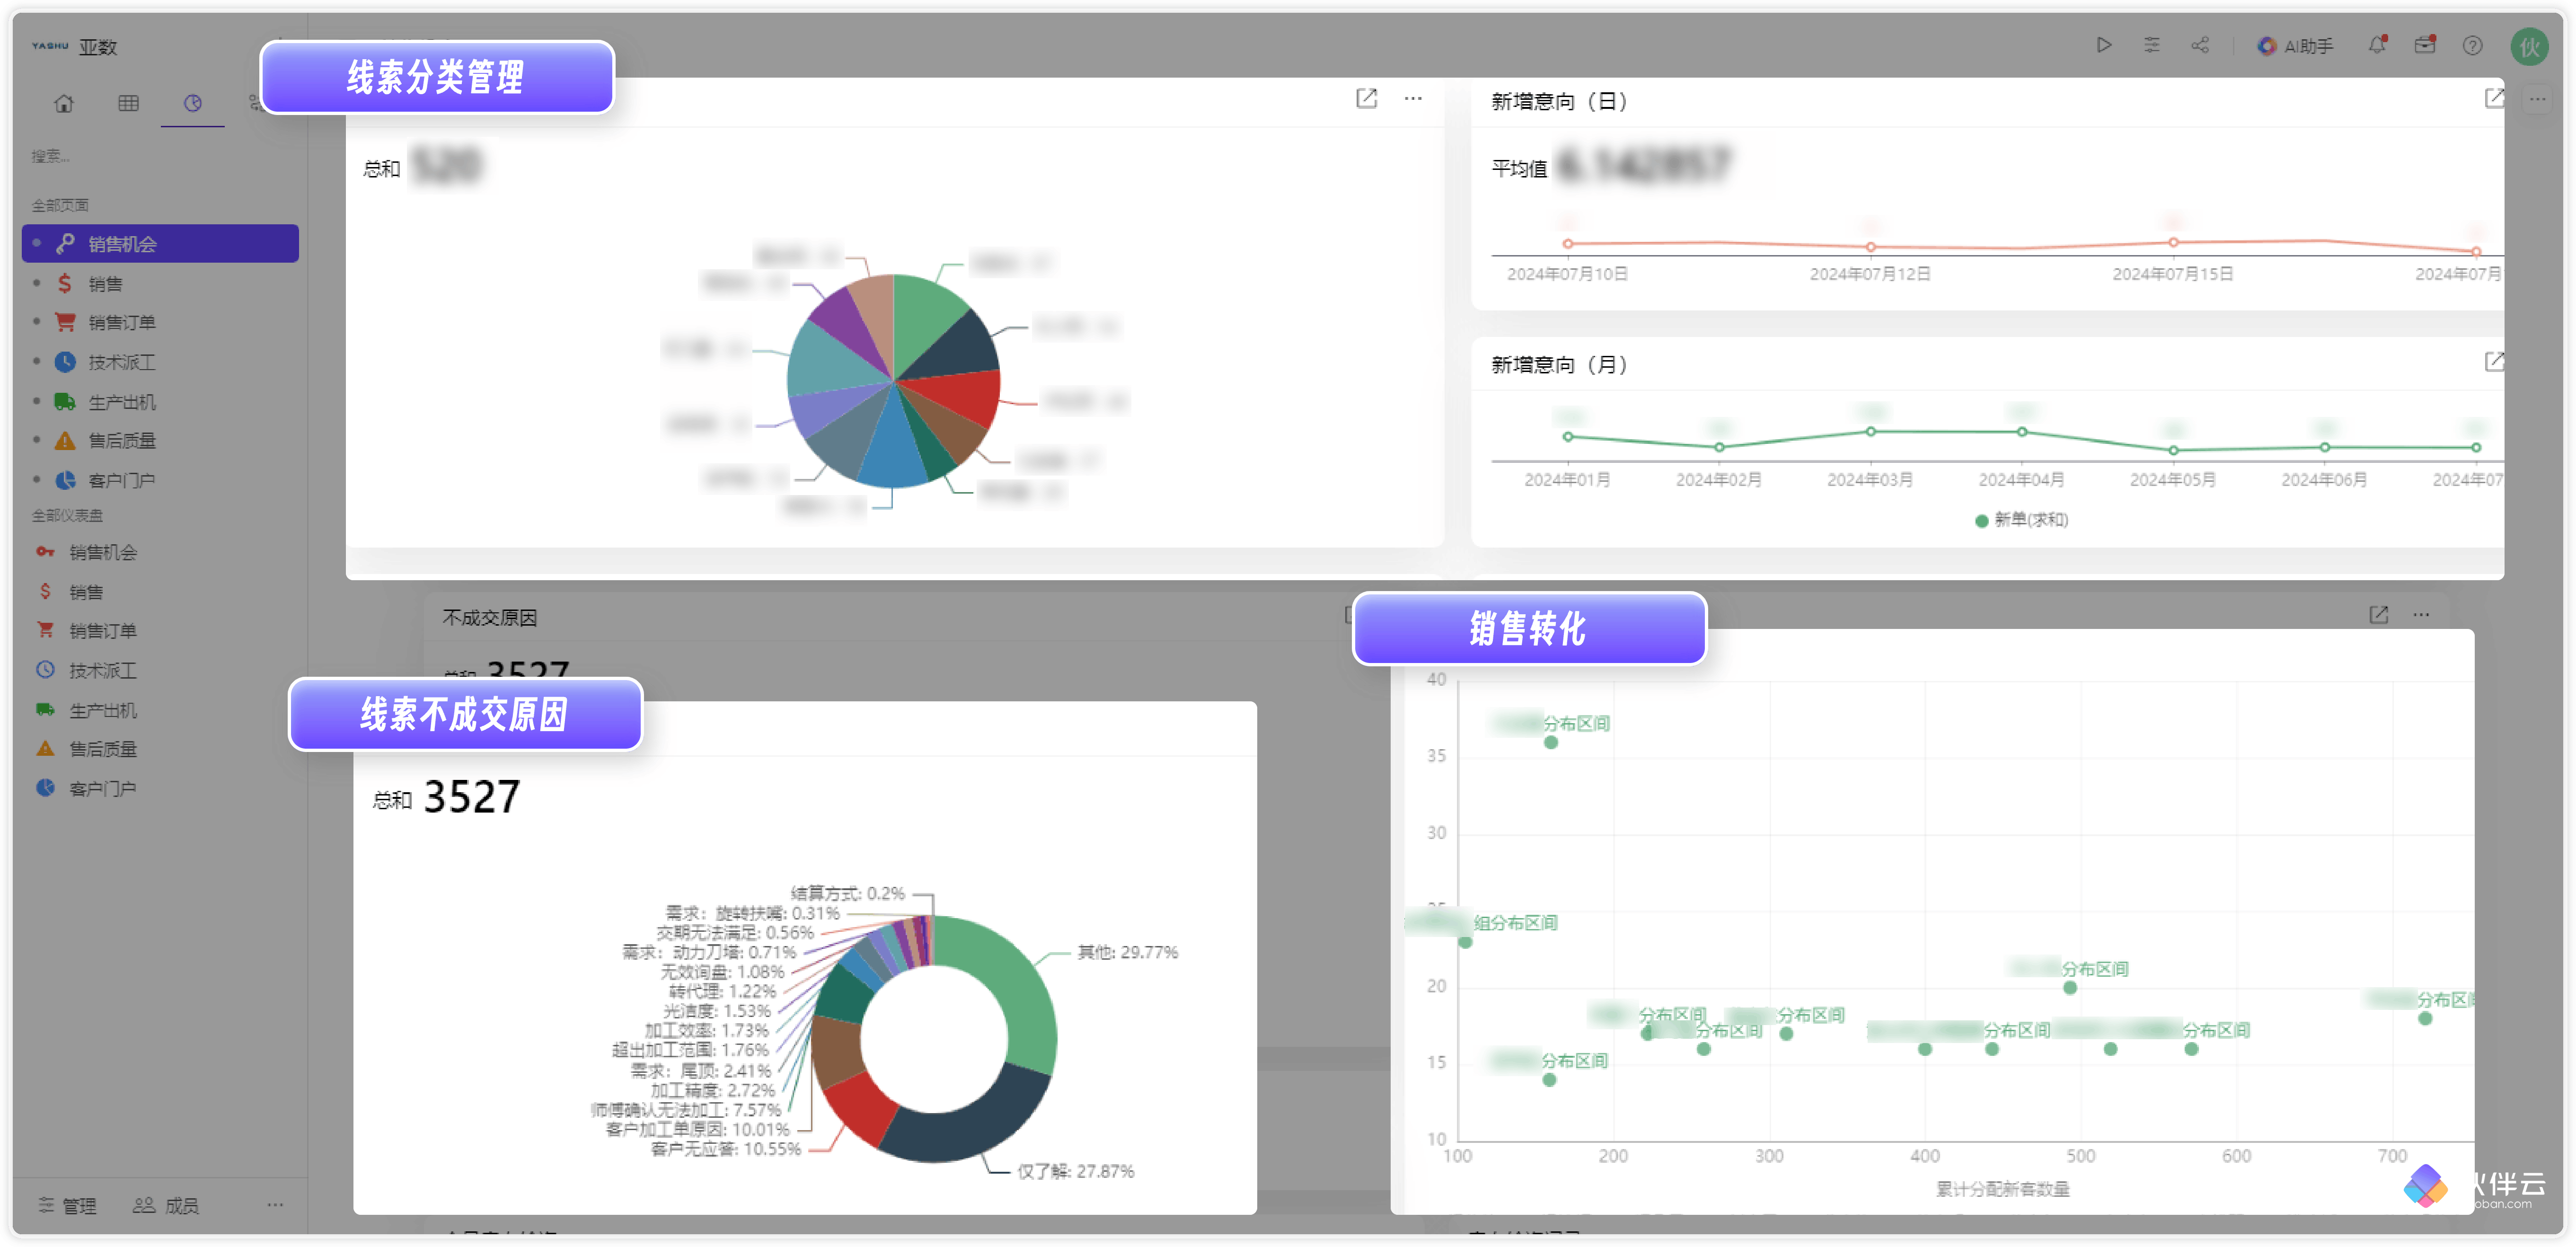Select 客户门户 page under 全部页面

click(x=160, y=480)
